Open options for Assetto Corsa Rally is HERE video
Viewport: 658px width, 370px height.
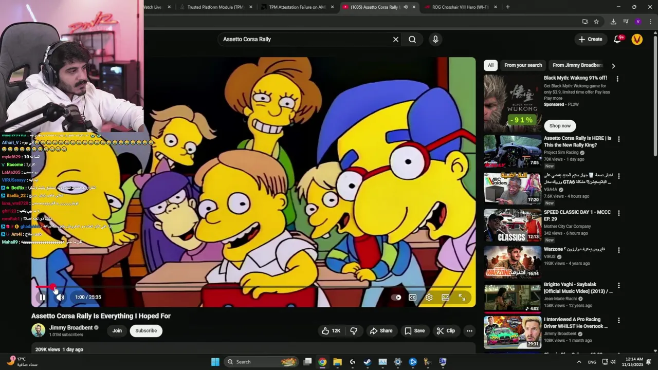618,139
